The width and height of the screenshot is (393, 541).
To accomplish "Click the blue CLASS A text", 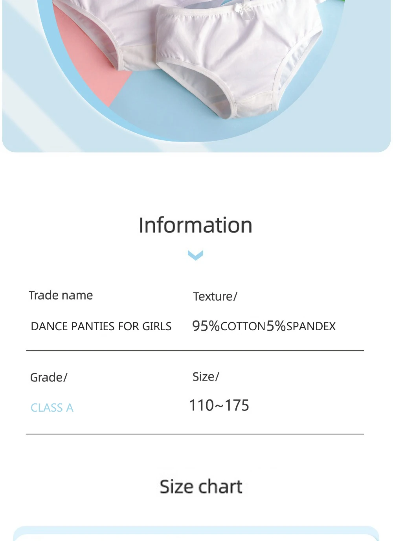I will [52, 408].
